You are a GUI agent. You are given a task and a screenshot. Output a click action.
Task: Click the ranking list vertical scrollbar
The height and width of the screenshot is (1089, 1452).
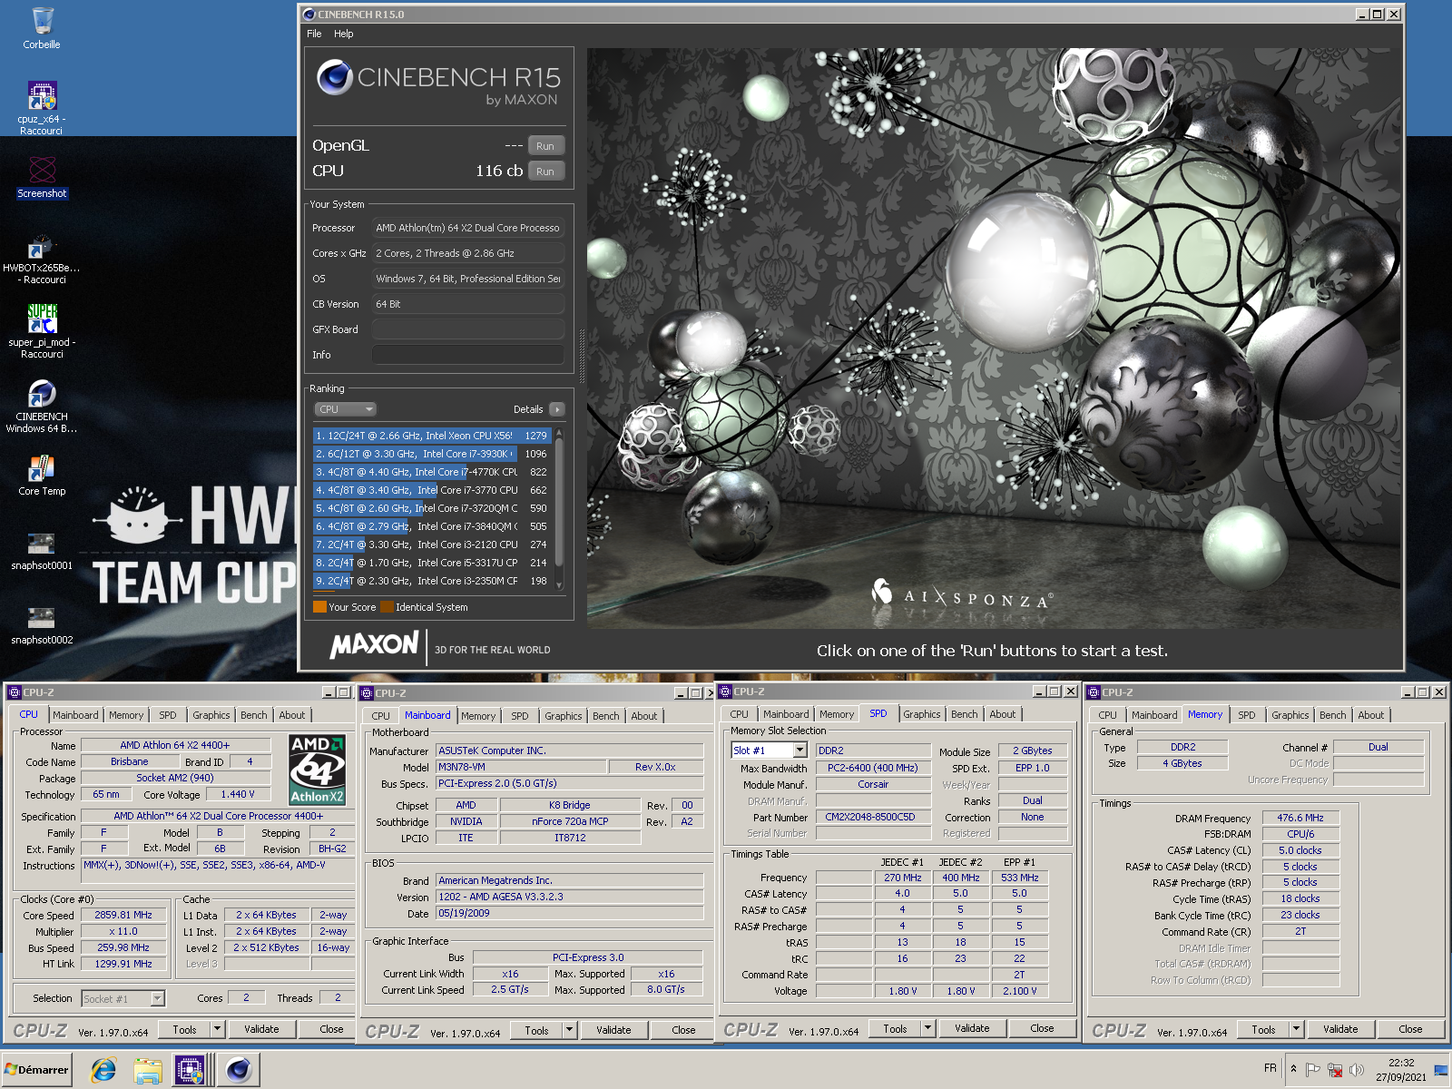[x=559, y=508]
